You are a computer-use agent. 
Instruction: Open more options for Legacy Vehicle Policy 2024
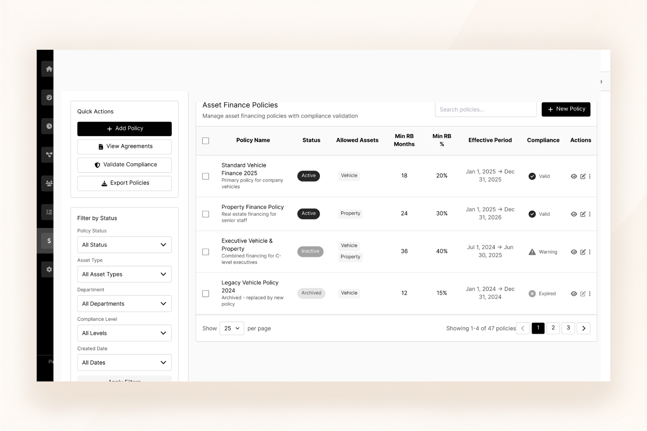click(x=590, y=294)
